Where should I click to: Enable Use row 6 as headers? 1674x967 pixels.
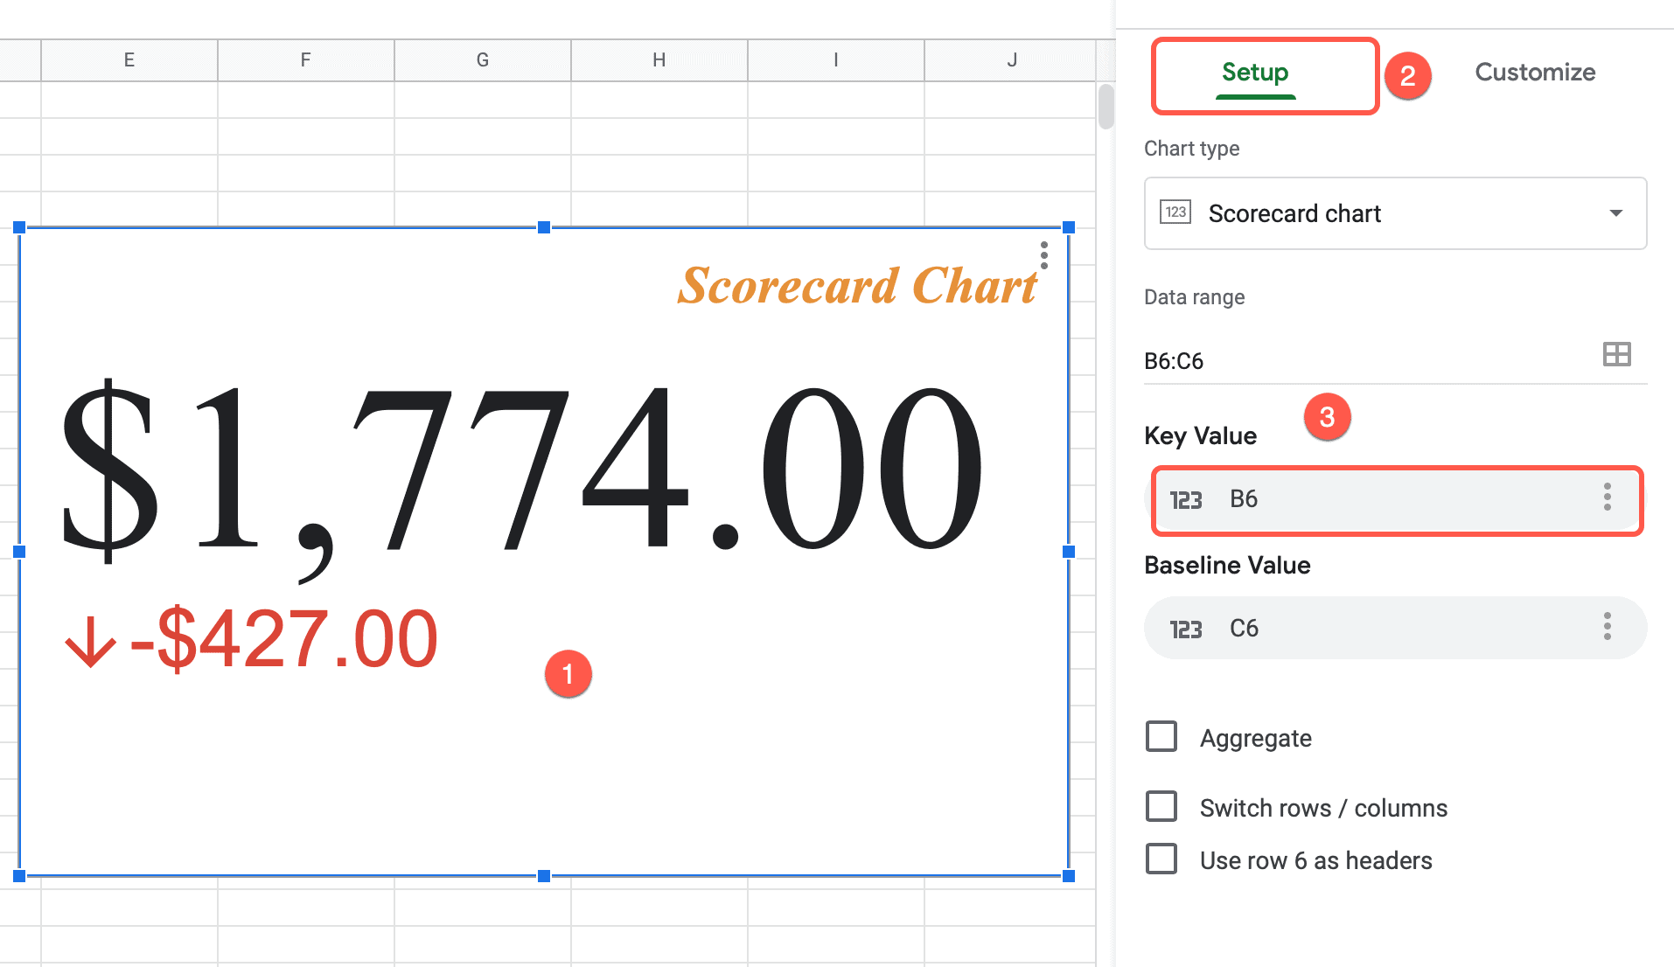pyautogui.click(x=1161, y=859)
